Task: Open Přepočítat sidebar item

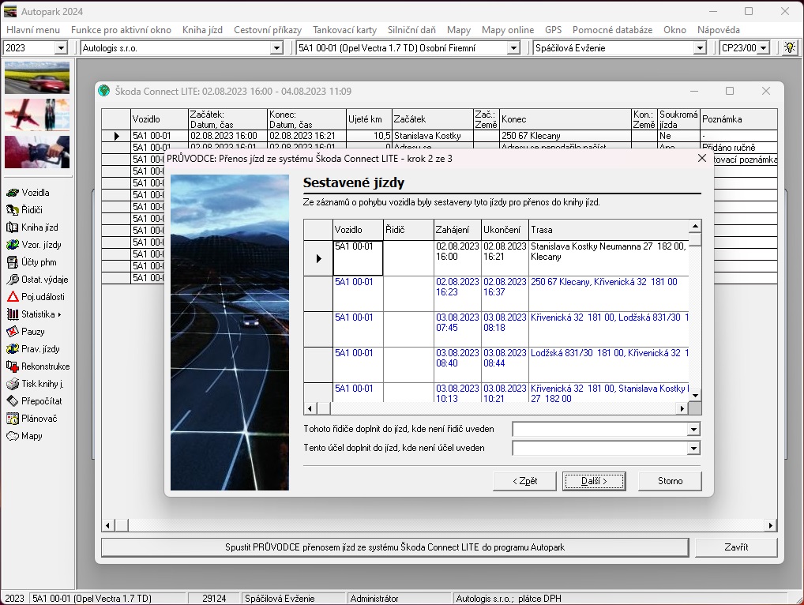Action: (34, 401)
